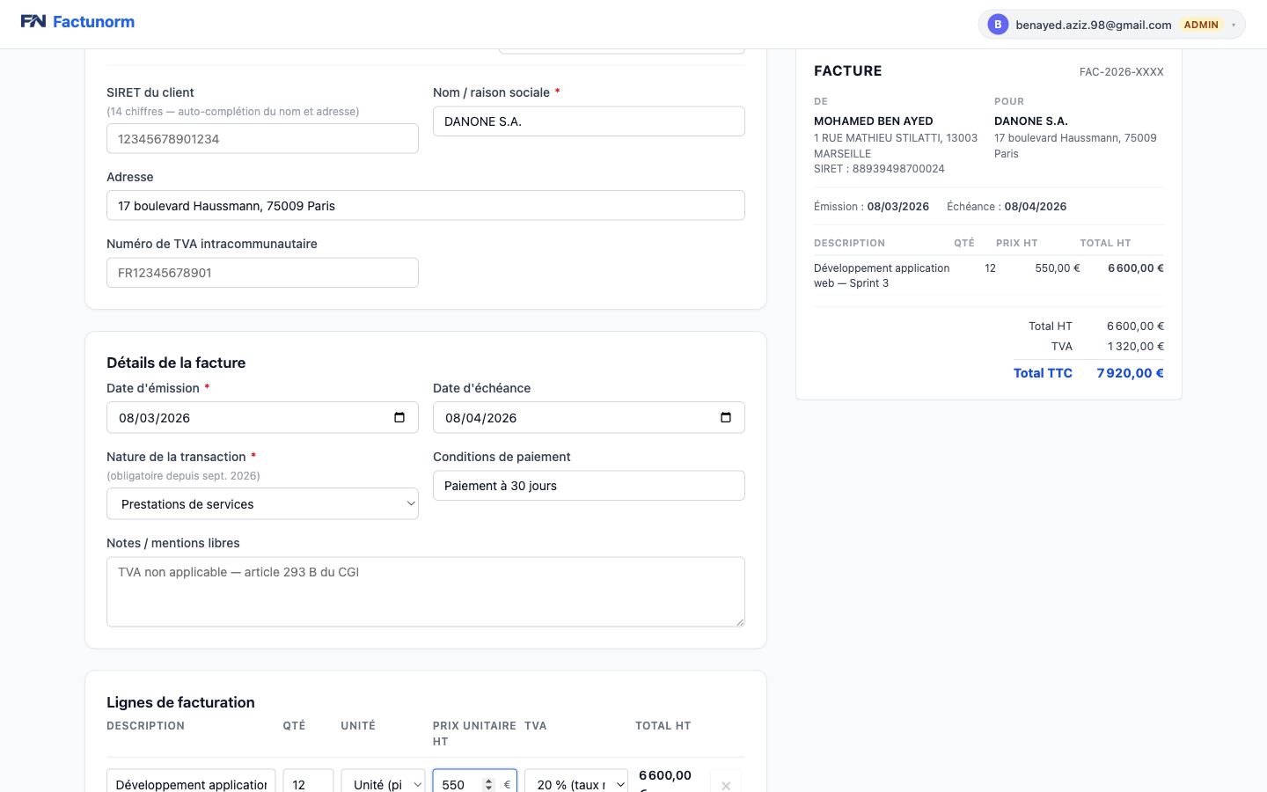
Task: Open calendar picker for Date d'émission
Action: [399, 418]
